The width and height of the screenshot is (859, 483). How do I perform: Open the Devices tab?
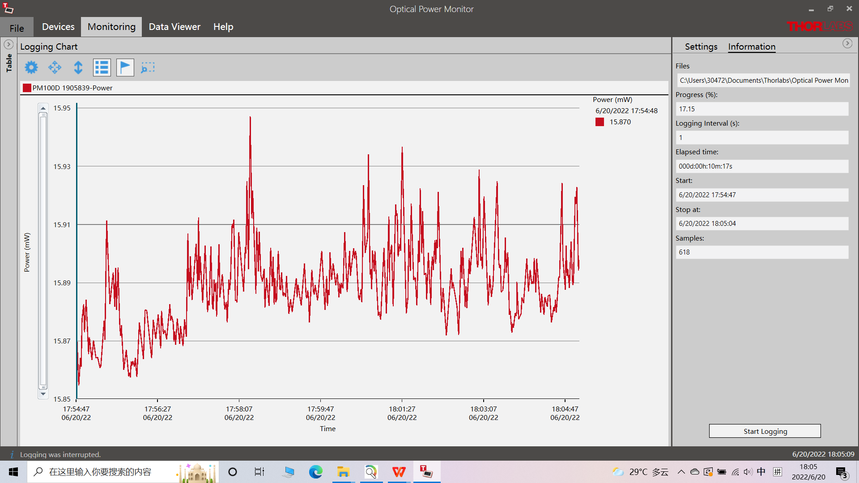(x=58, y=27)
